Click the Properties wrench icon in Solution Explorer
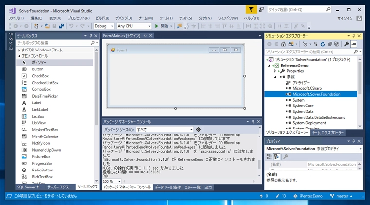The image size is (370, 205). [x=347, y=44]
